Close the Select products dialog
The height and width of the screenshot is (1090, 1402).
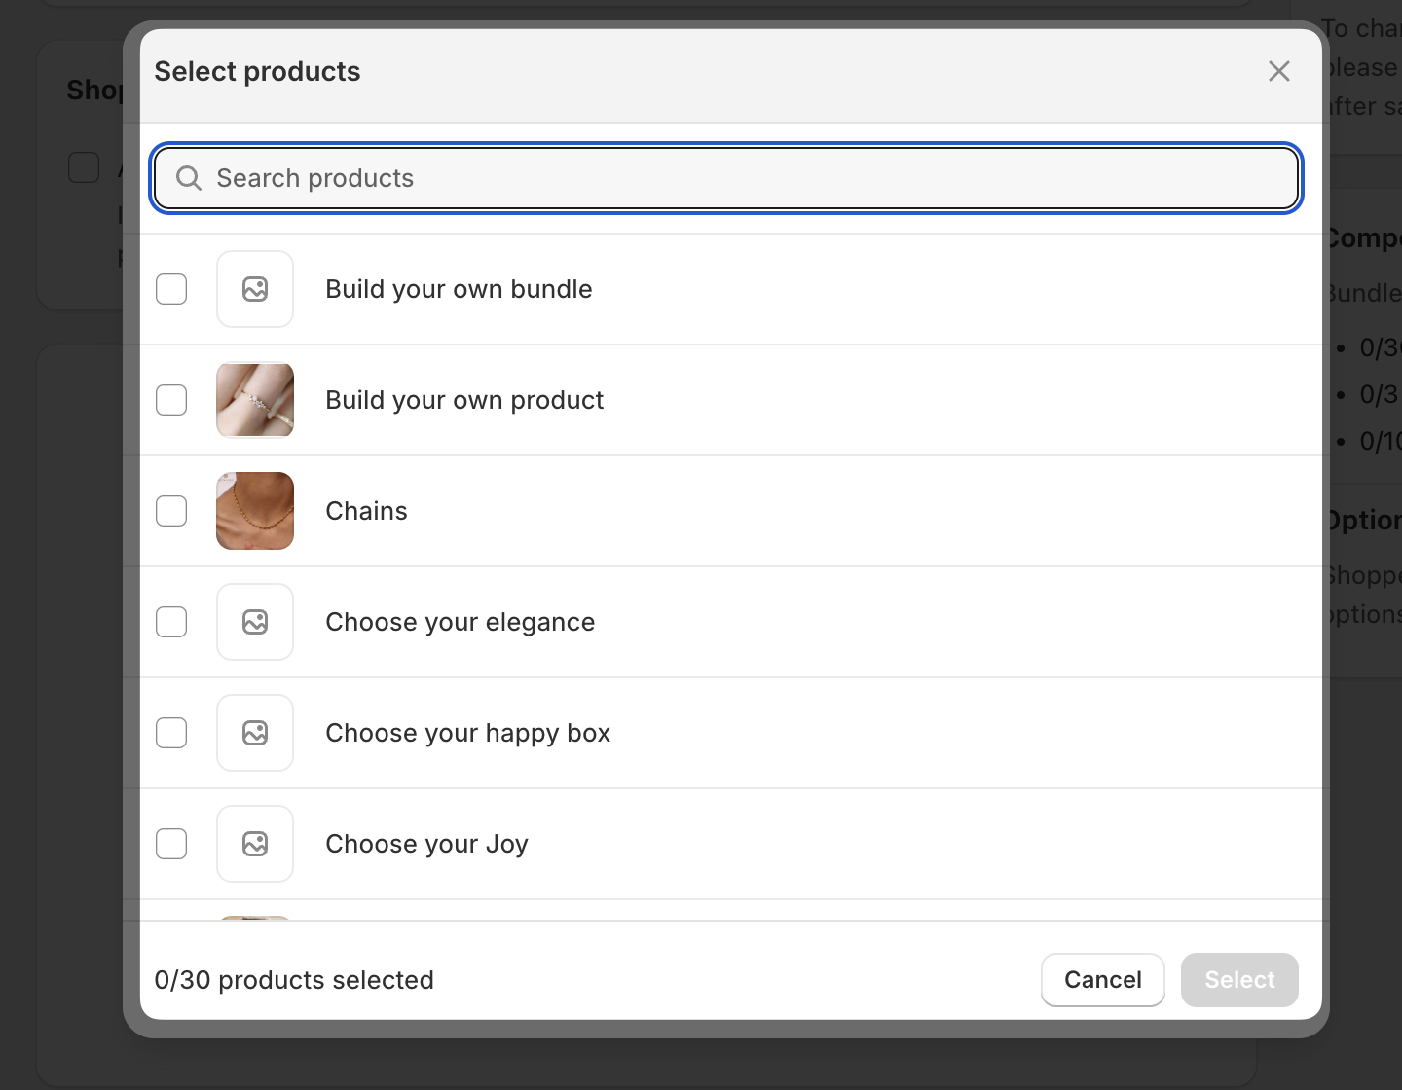tap(1278, 70)
